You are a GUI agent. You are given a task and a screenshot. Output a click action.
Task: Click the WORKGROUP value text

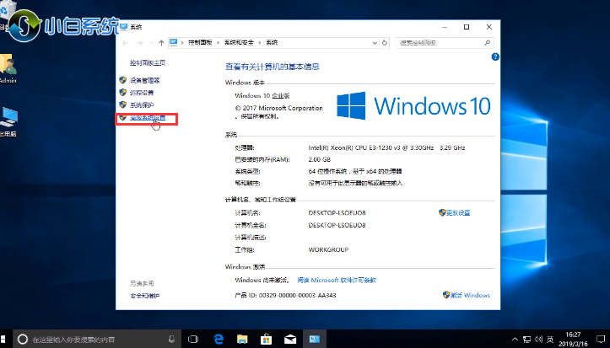click(x=328, y=249)
